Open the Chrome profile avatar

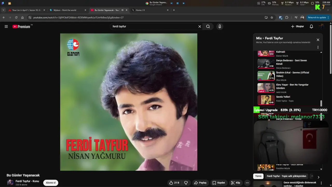pyautogui.click(x=302, y=17)
